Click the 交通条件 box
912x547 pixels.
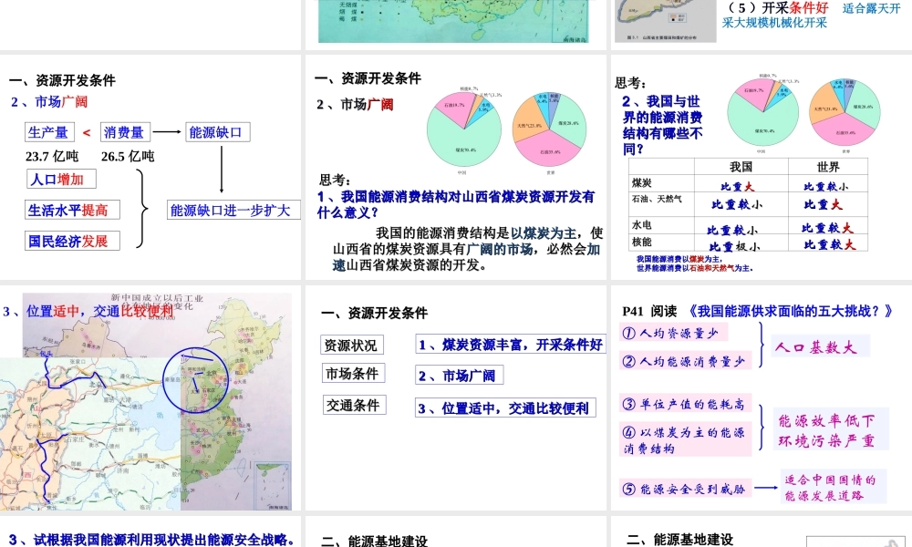click(354, 406)
